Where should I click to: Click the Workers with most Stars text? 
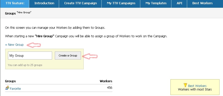click(195, 89)
